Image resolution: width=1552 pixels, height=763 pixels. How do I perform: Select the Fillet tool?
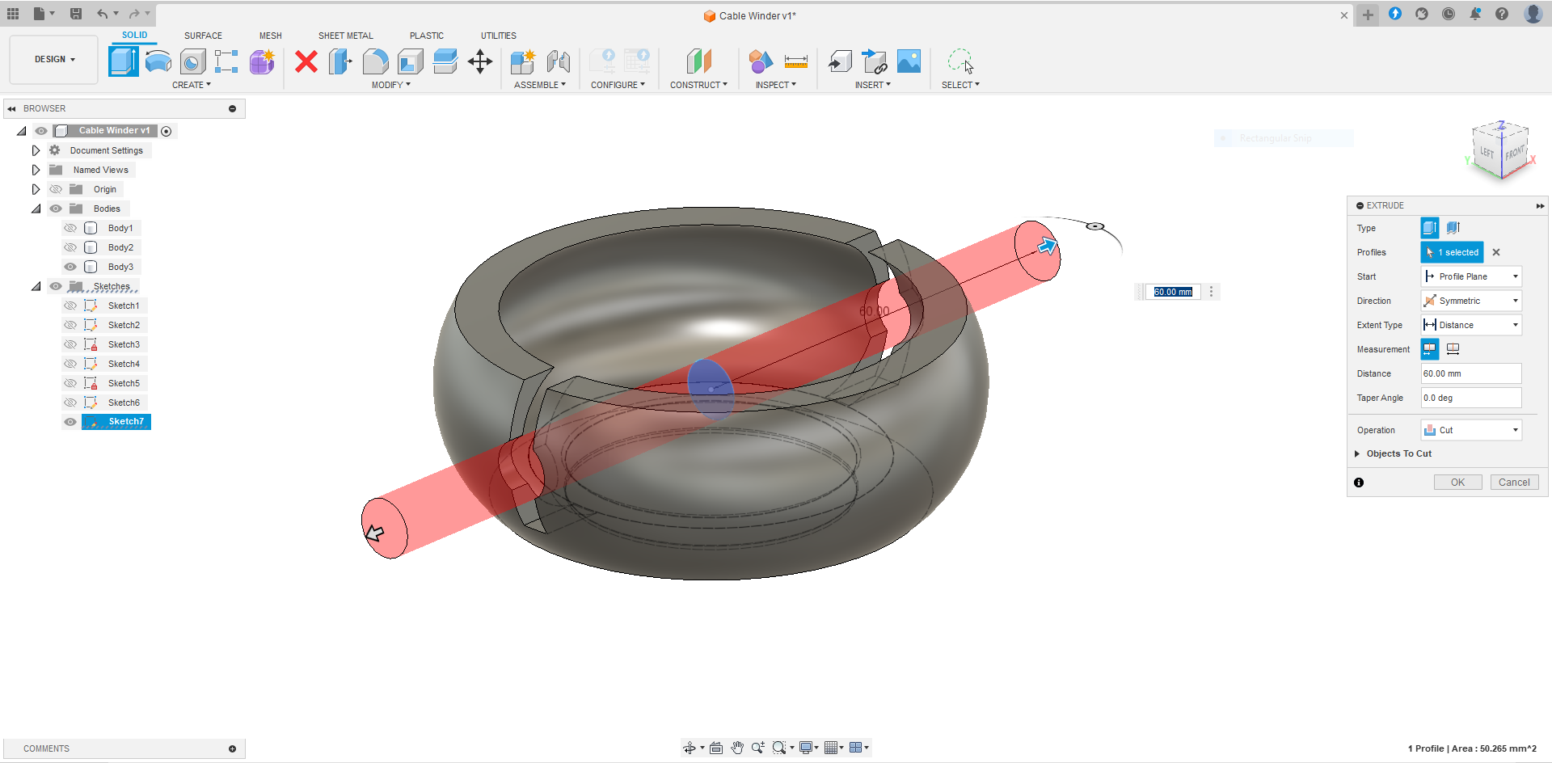point(375,61)
